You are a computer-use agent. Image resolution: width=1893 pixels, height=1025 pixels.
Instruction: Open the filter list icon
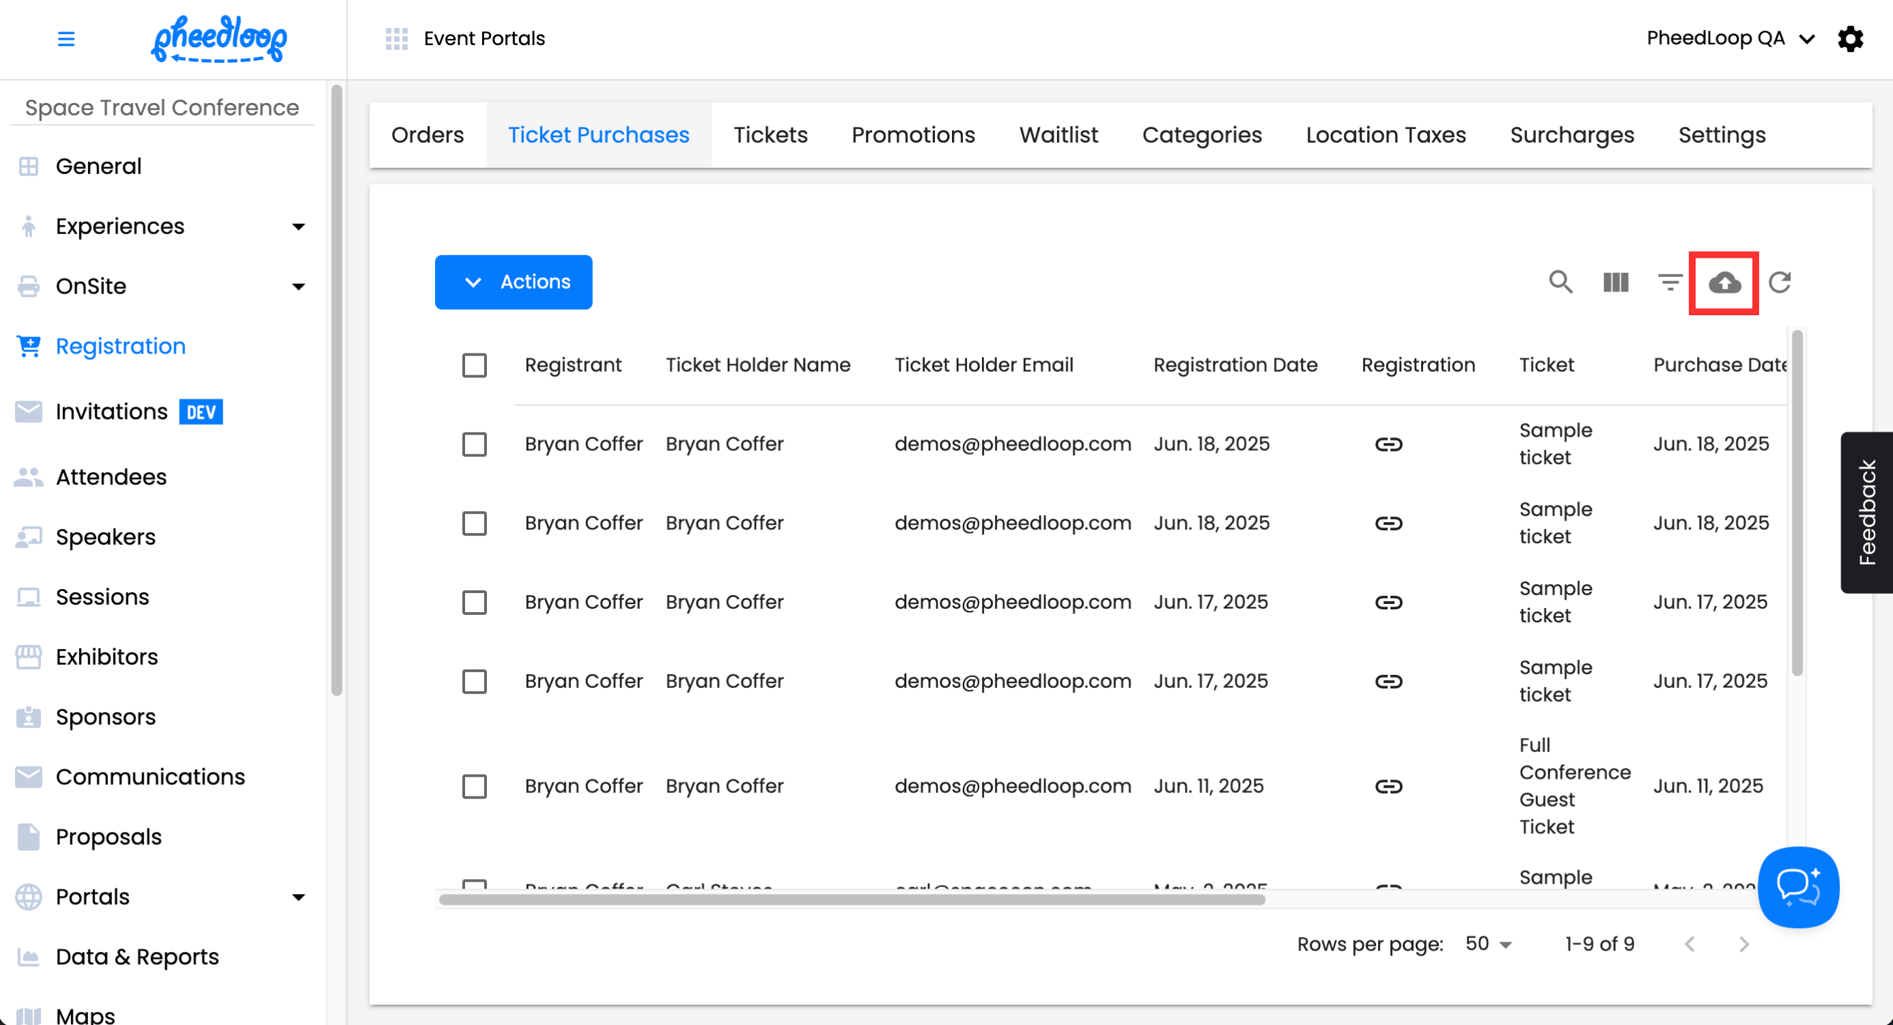(x=1670, y=282)
